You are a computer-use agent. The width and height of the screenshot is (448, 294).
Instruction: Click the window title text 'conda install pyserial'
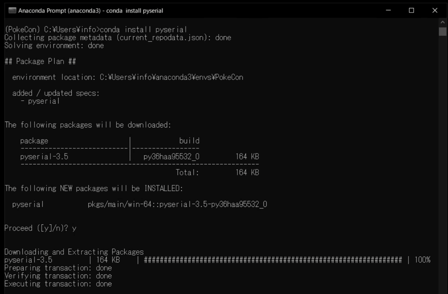pyautogui.click(x=135, y=10)
